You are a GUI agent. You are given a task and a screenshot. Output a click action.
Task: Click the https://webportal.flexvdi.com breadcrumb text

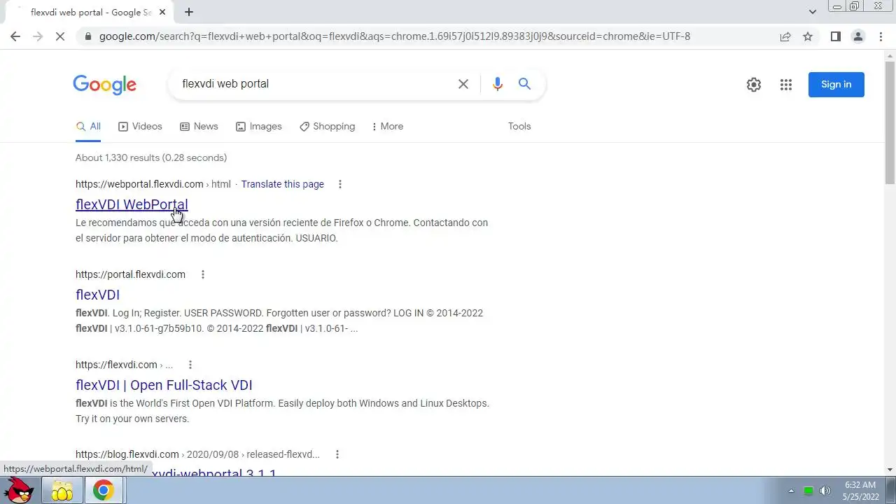pyautogui.click(x=139, y=184)
